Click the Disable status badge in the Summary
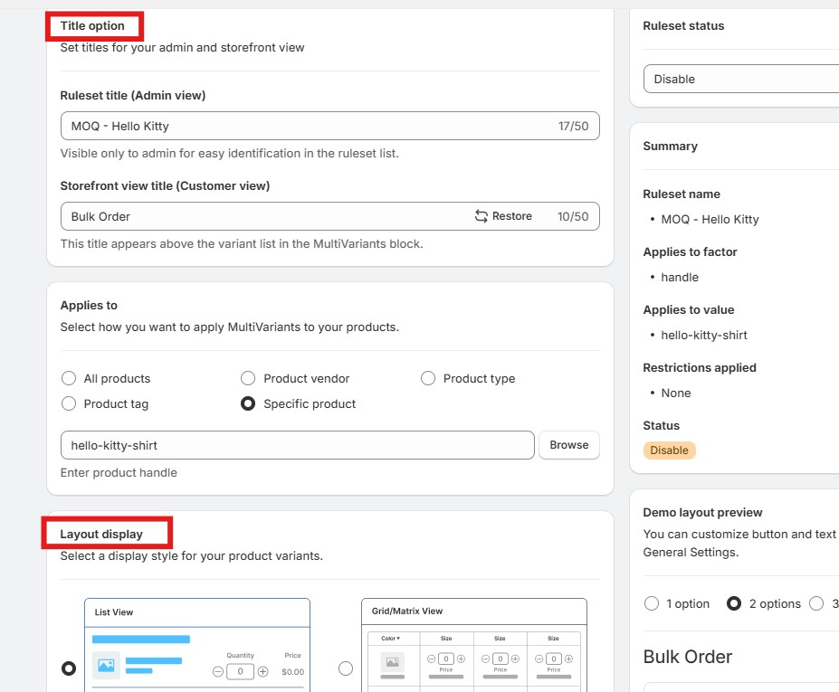The height and width of the screenshot is (692, 839). 669,450
